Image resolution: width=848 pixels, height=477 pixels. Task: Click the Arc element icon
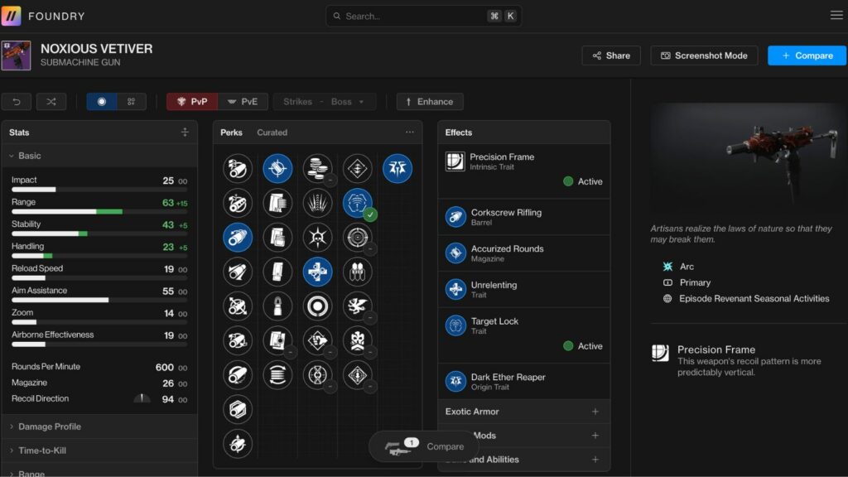click(668, 267)
